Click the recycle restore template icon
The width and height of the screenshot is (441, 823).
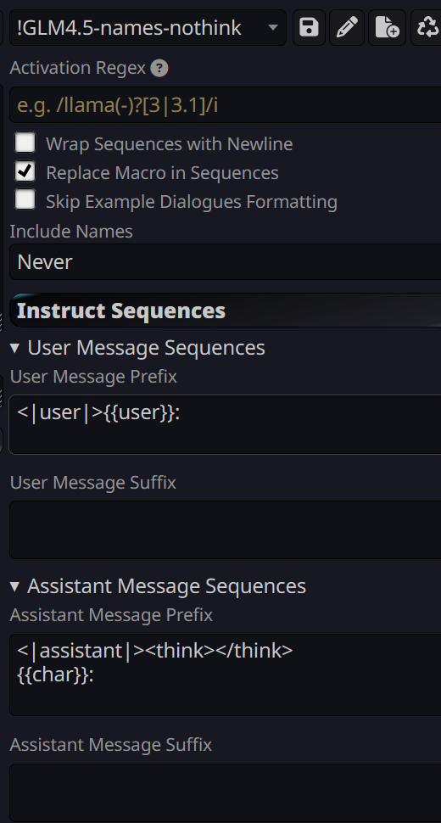click(427, 27)
